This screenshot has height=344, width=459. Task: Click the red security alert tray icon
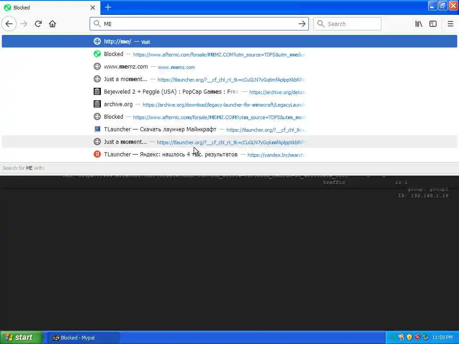pyautogui.click(x=417, y=338)
